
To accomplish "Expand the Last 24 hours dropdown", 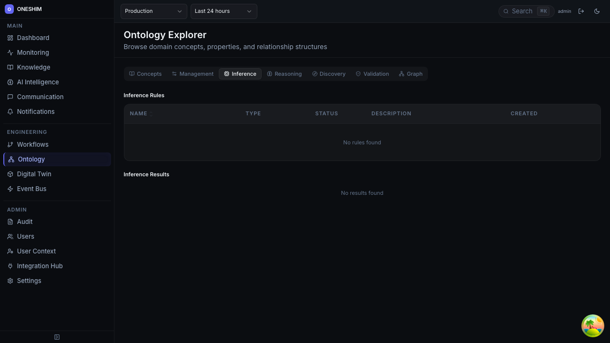I will pos(224,11).
